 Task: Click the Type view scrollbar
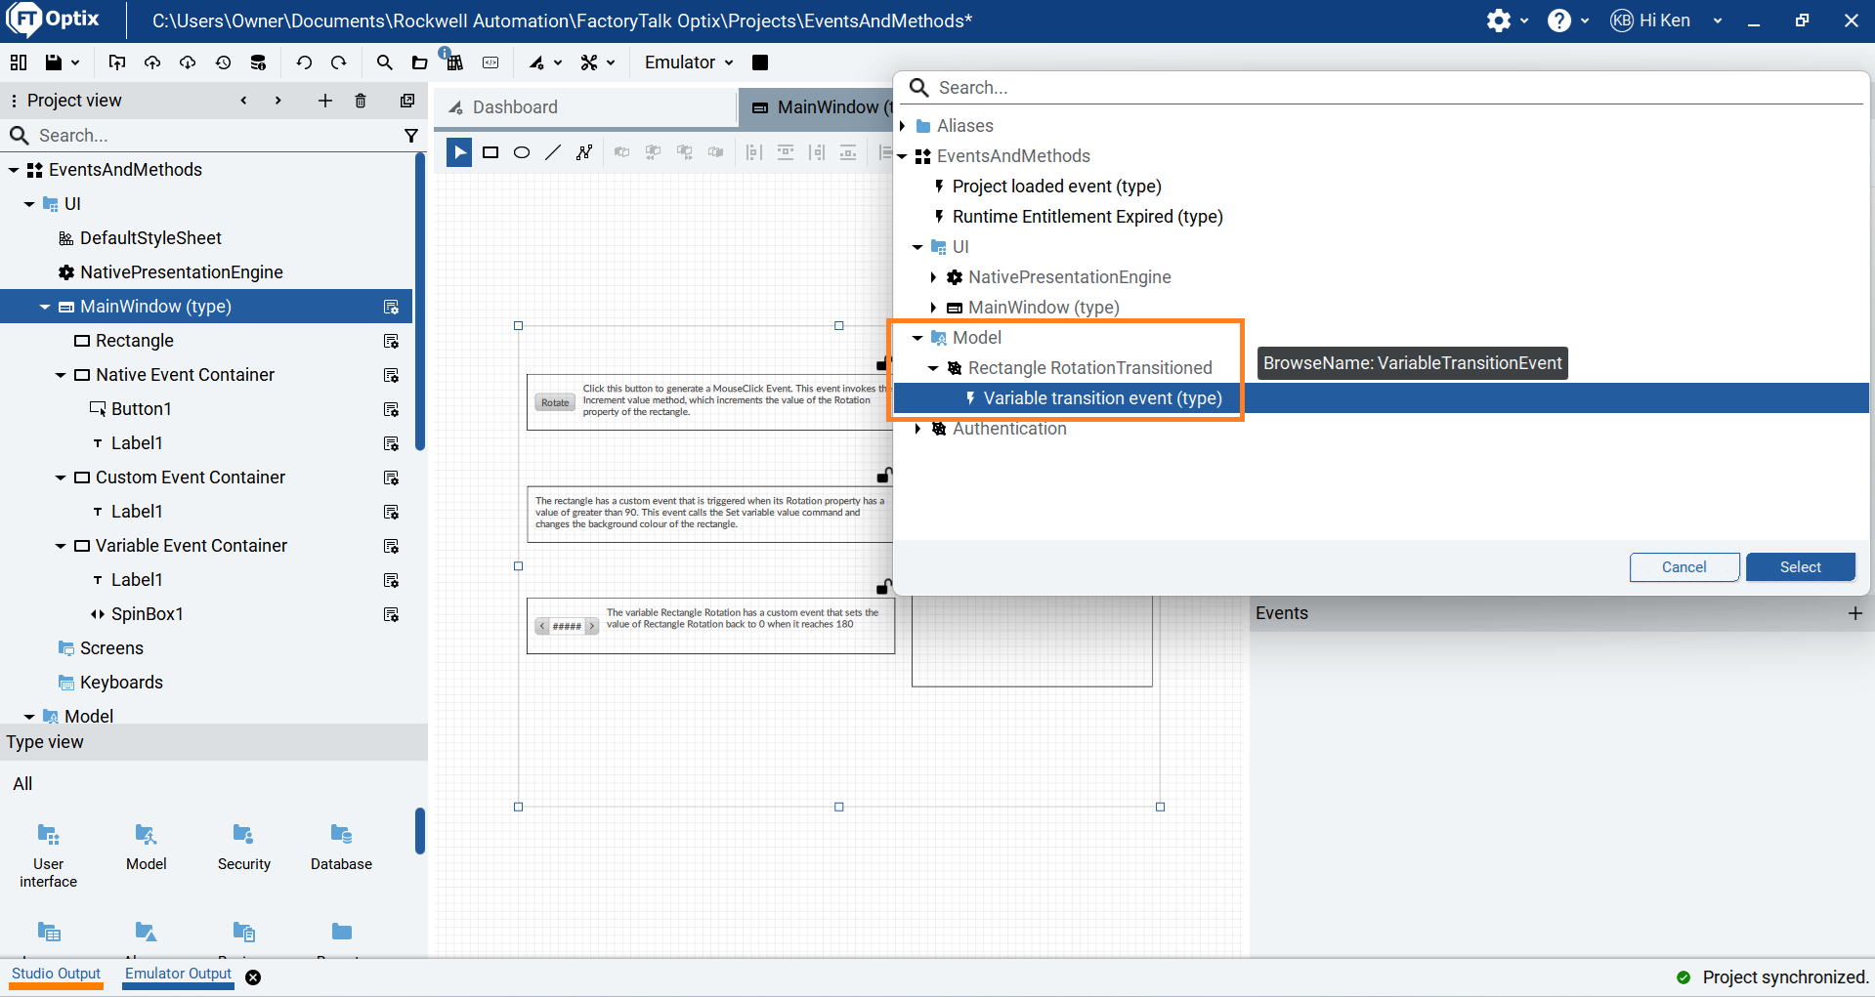pos(420,831)
